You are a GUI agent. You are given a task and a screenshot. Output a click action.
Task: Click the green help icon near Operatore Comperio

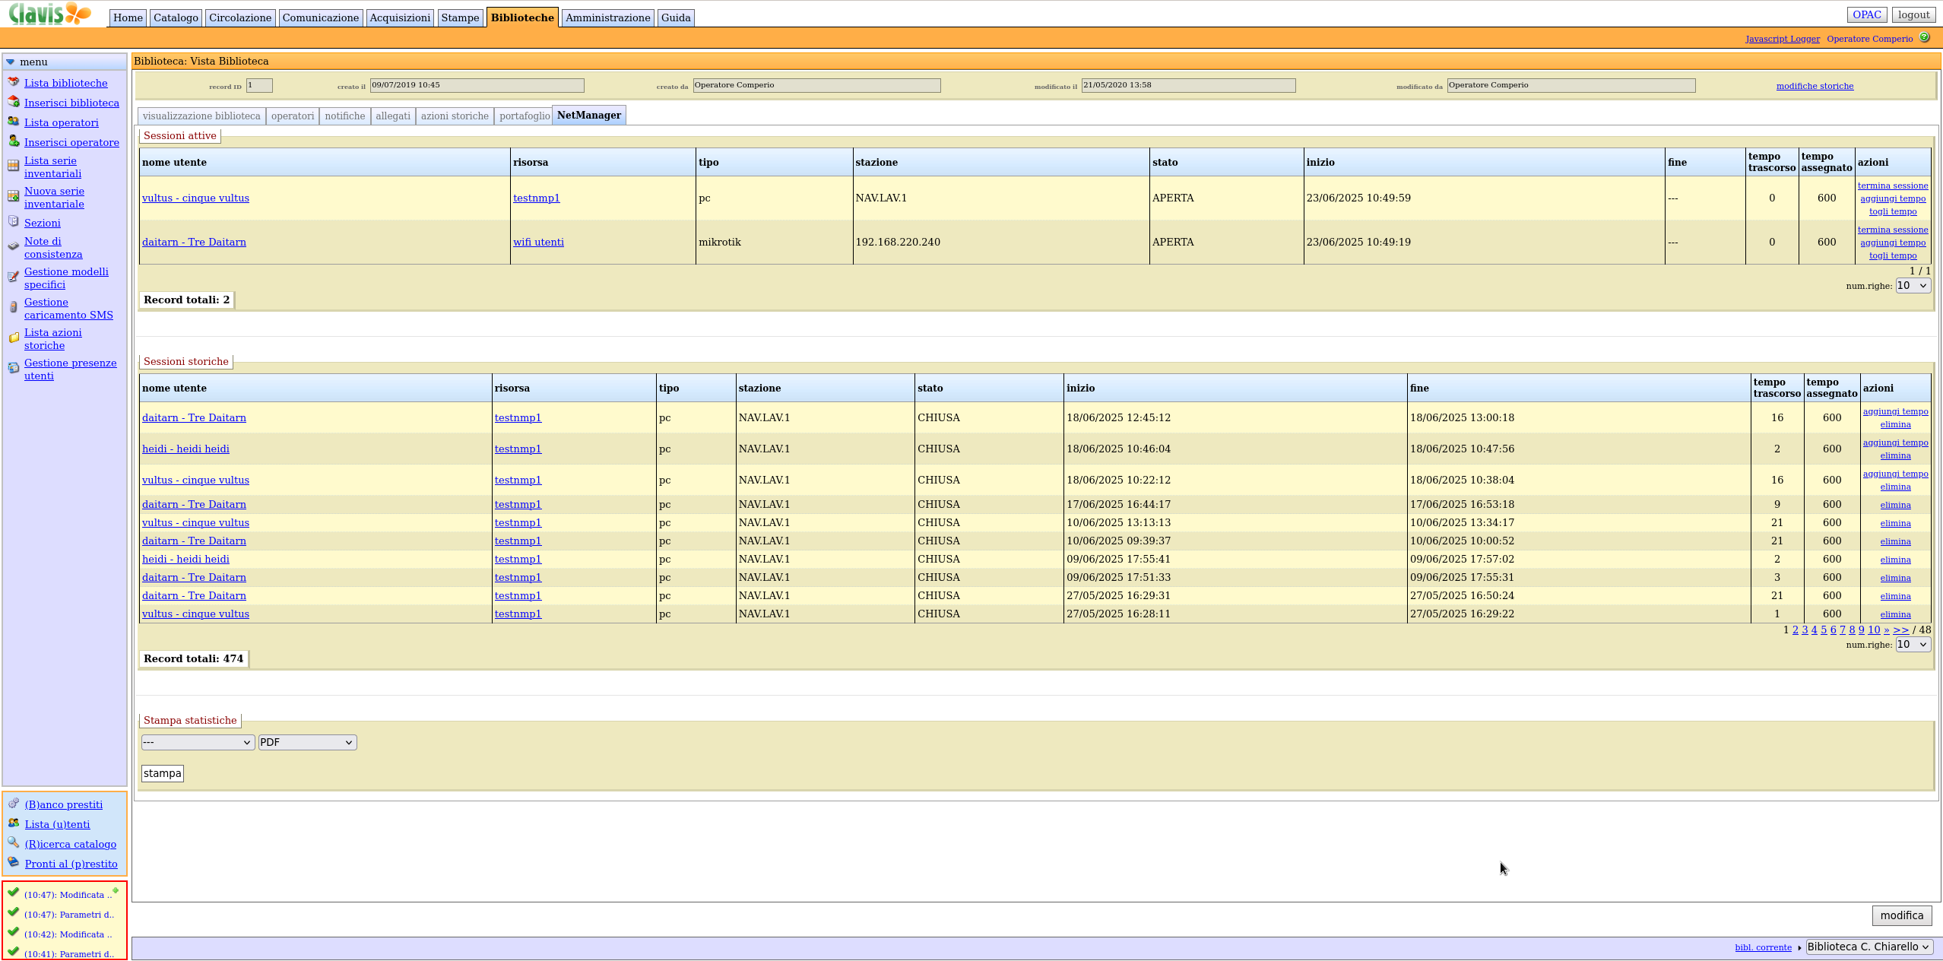1924,37
